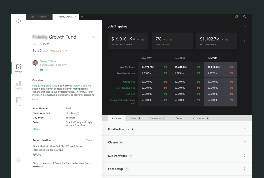Image resolution: width=264 pixels, height=178 pixels.
Task: Email the fund manager via envelope icon
Action: 41,70
